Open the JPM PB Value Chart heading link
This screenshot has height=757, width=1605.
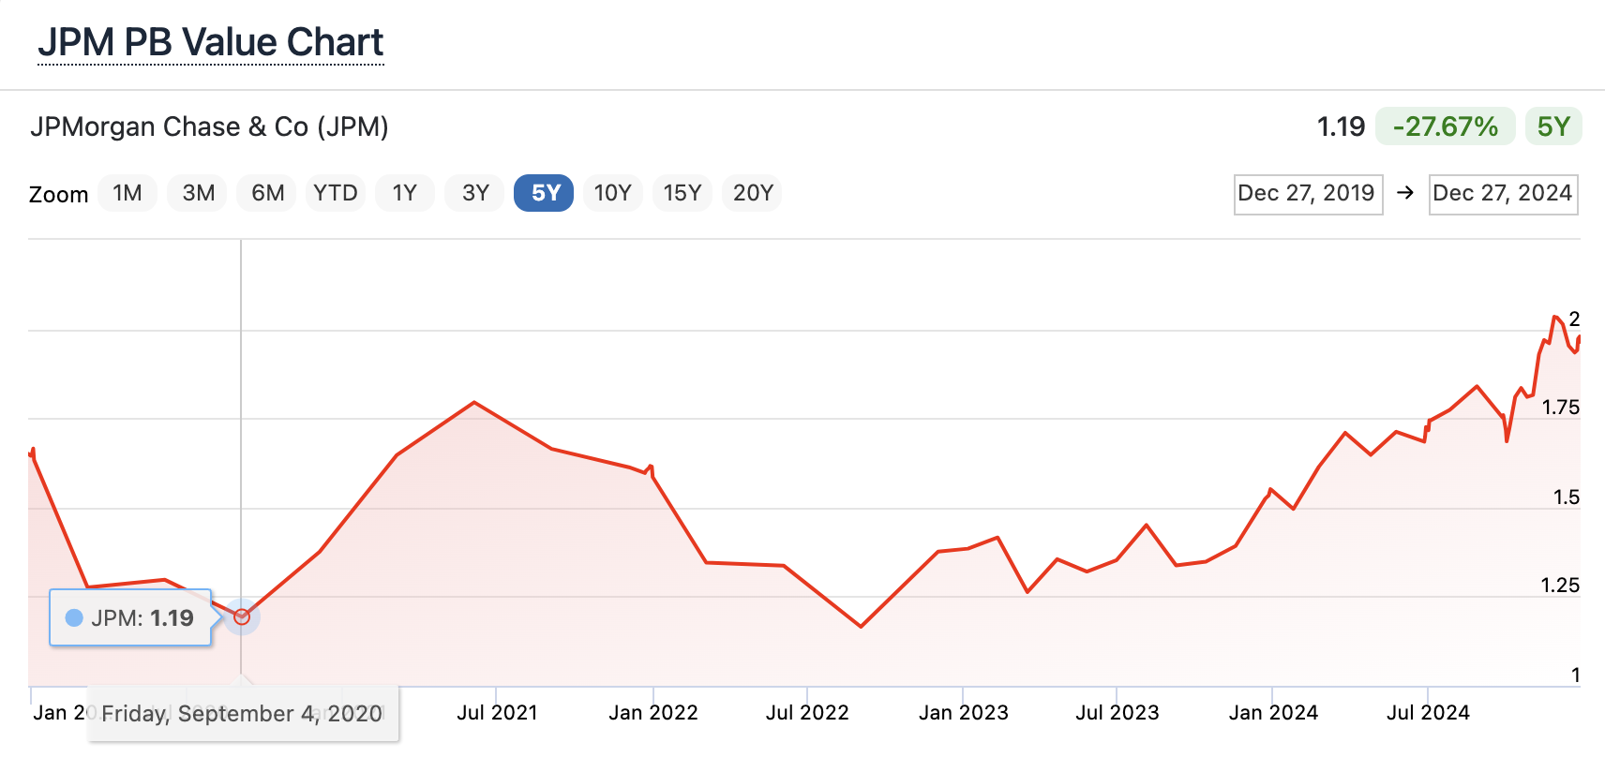211,43
